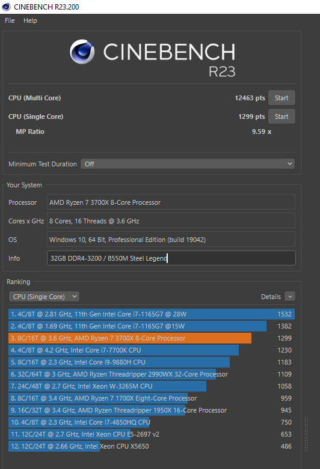Click the 12463 pts multi core score
320x469 pixels.
coord(250,98)
